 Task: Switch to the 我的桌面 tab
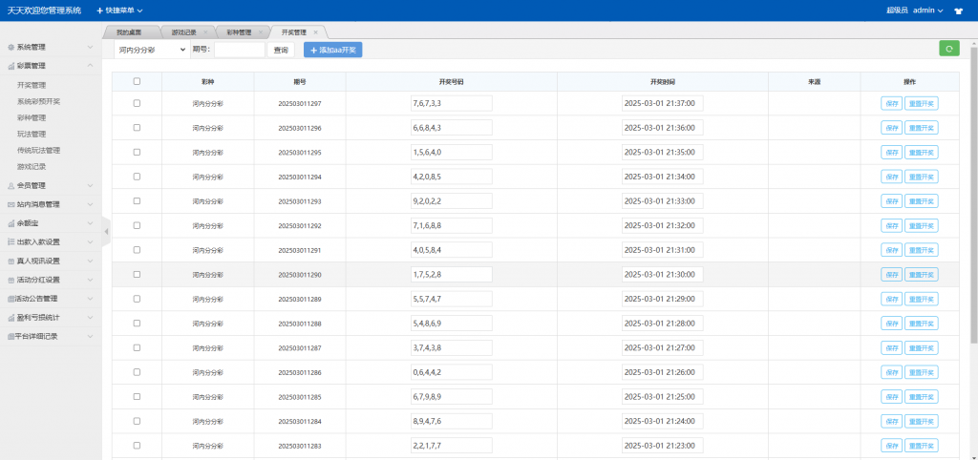pyautogui.click(x=129, y=32)
